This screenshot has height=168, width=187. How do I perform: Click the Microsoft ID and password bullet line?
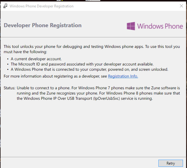pos(82,64)
